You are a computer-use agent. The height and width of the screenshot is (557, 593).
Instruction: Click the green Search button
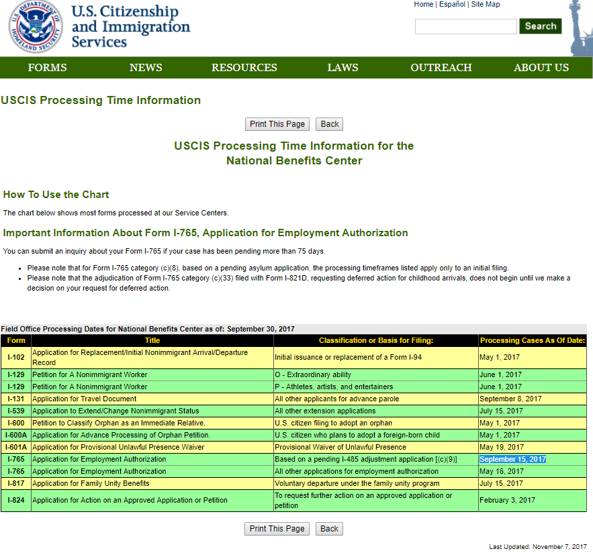click(540, 26)
